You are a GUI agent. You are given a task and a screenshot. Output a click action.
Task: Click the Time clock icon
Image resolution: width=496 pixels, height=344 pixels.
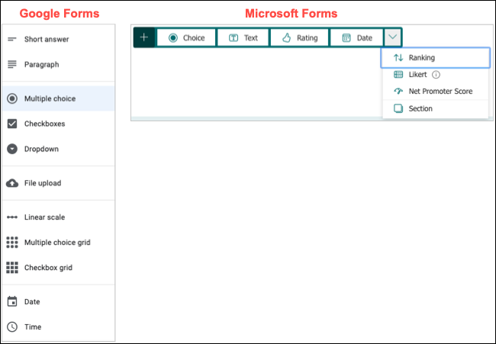pyautogui.click(x=12, y=327)
